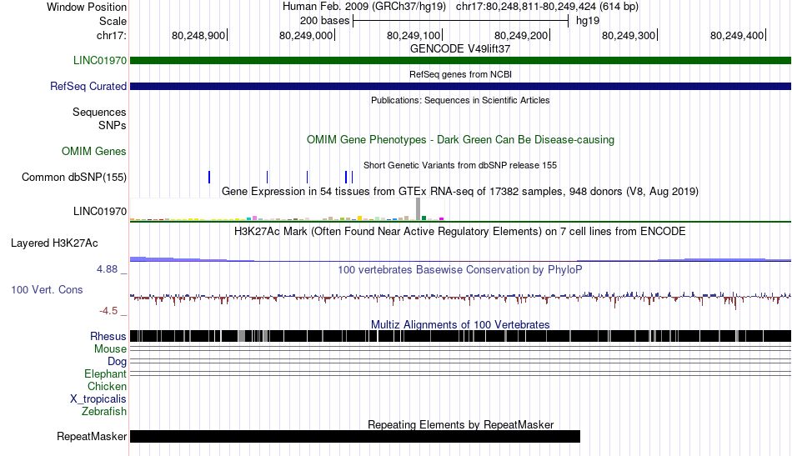Screen dimensions: 792x456
Task: Click the H3K27Ac Mark track title
Action: click(x=460, y=231)
